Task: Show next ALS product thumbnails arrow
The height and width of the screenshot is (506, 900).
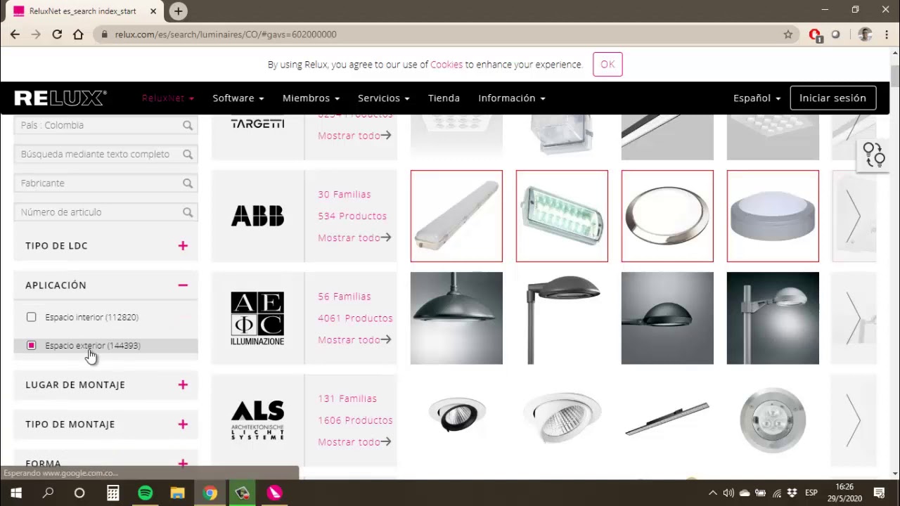Action: point(854,420)
